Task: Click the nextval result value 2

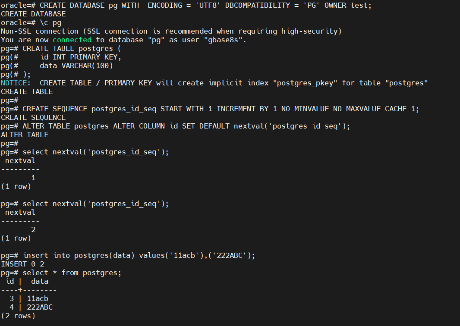Action: coord(33,229)
